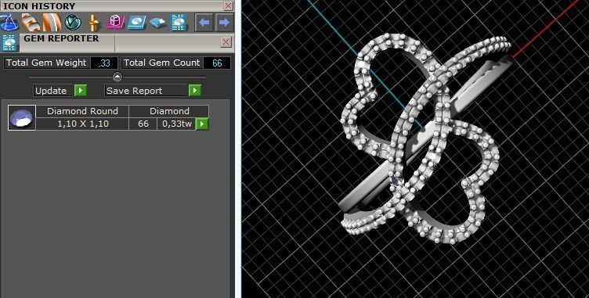The image size is (589, 298).
Task: Click the "Total Gem Weight" label
Action: click(x=46, y=63)
